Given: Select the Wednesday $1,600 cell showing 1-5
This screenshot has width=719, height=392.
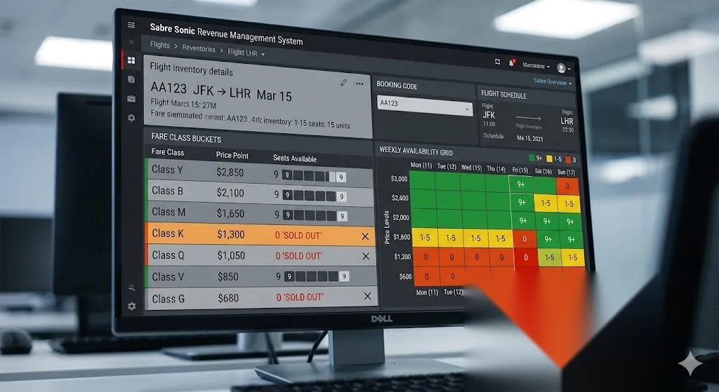Looking at the screenshot, I should (475, 238).
